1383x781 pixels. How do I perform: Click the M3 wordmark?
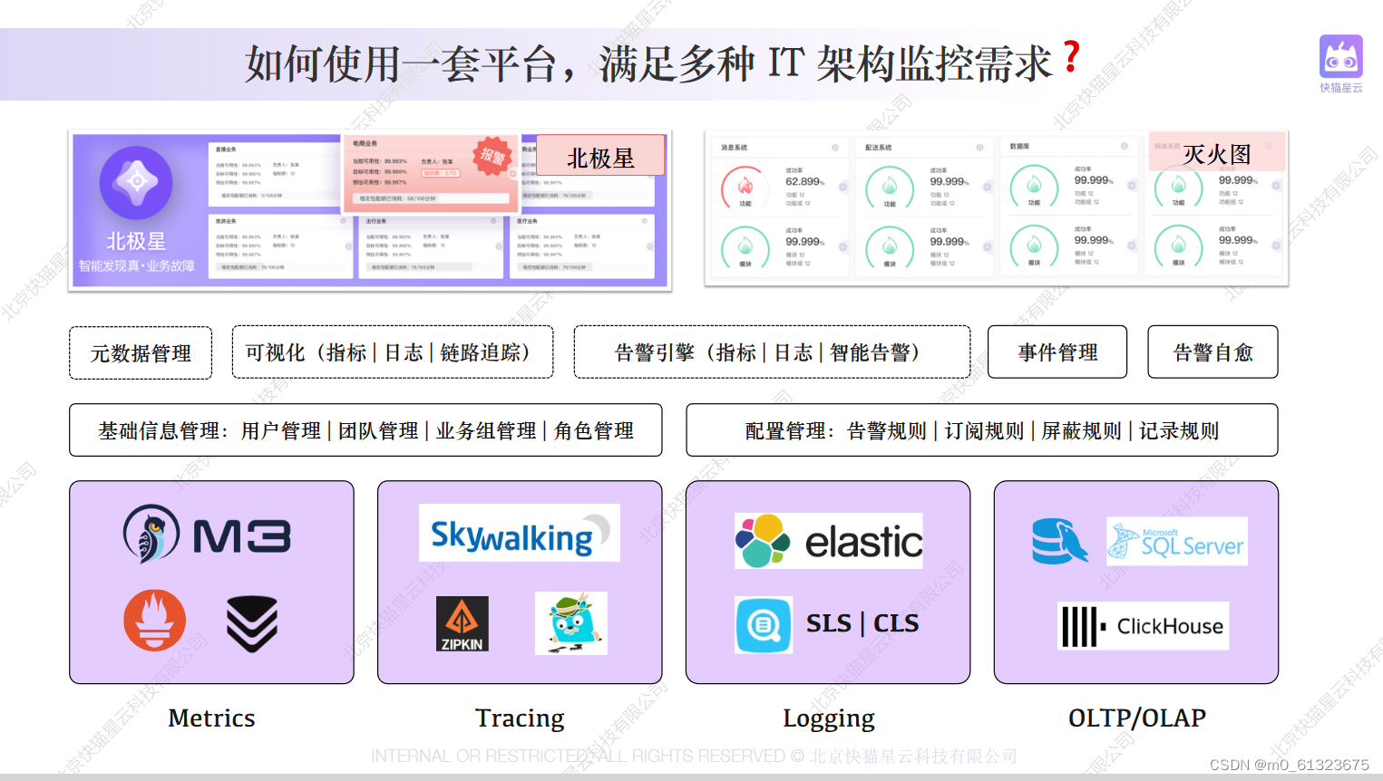tap(242, 536)
